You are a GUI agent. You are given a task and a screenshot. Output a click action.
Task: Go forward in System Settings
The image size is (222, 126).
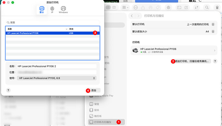[138, 16]
